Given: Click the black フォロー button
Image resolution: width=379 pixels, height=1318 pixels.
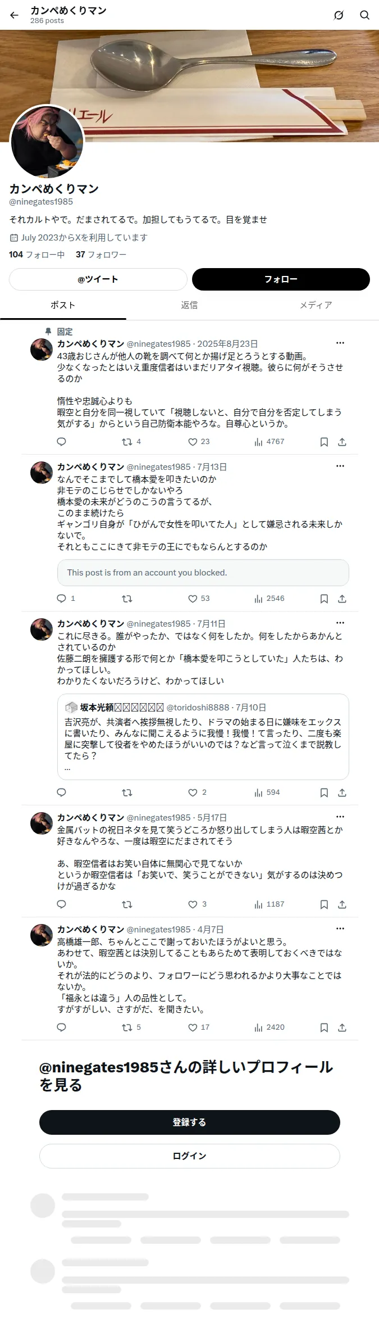Looking at the screenshot, I should click(x=281, y=279).
